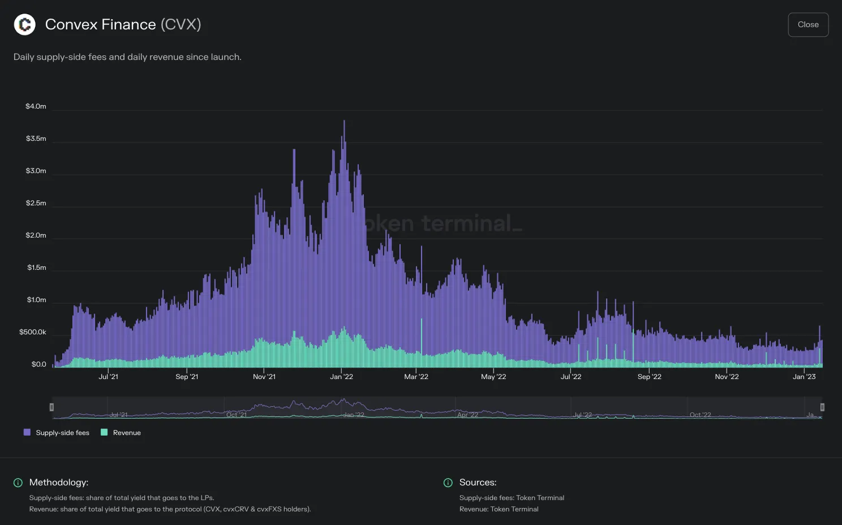Click the Sources info icon
The width and height of the screenshot is (842, 525).
click(x=448, y=483)
